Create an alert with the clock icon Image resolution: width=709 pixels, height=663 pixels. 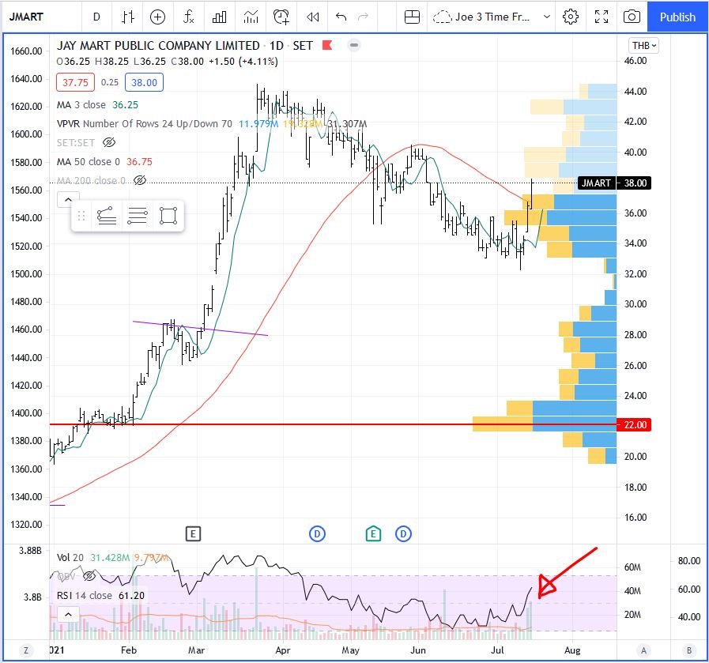(281, 17)
